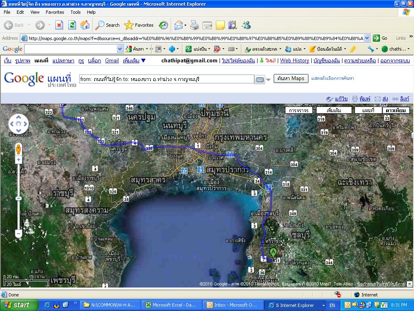Click the Print icon in IE toolbar
The image size is (414, 311).
point(194,25)
